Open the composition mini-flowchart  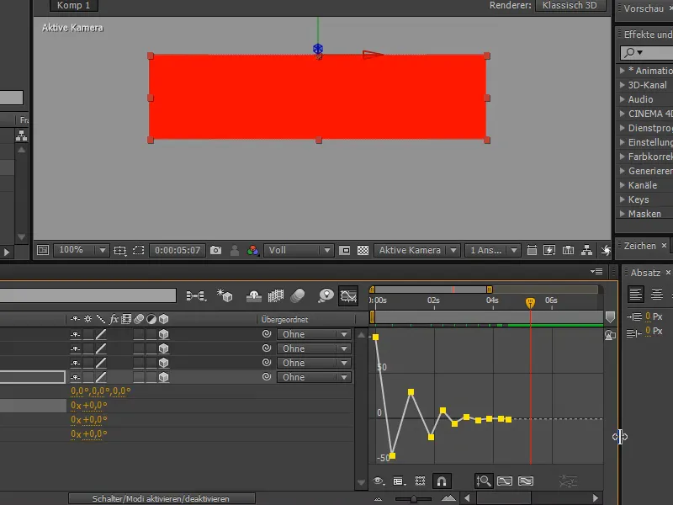coord(196,296)
